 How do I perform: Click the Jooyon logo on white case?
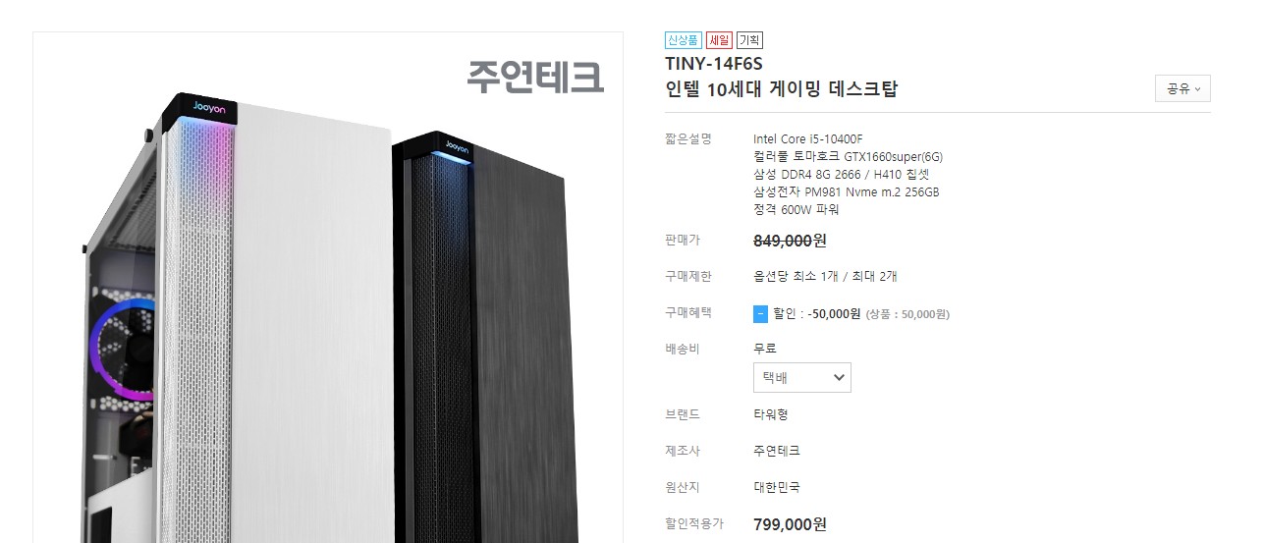(x=209, y=110)
